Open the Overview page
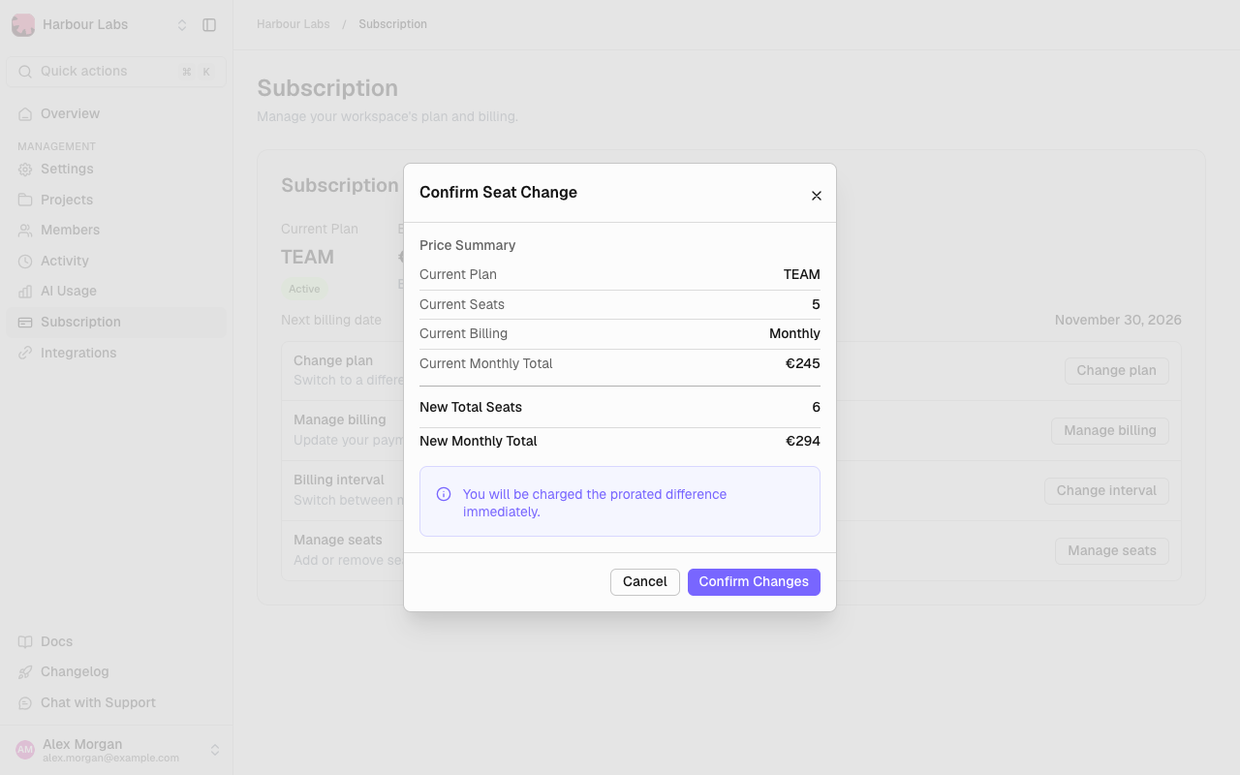Image resolution: width=1240 pixels, height=775 pixels. 116,113
